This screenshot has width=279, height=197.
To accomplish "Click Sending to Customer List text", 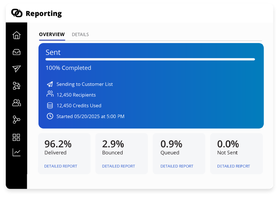I will click(x=85, y=84).
